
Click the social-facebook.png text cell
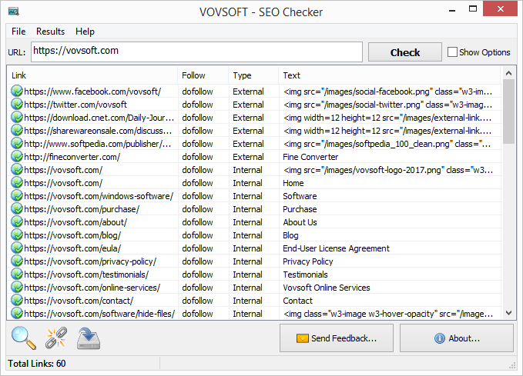tap(387, 92)
